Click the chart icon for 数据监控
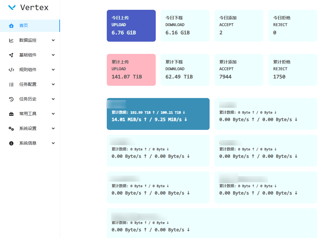 click(11, 40)
